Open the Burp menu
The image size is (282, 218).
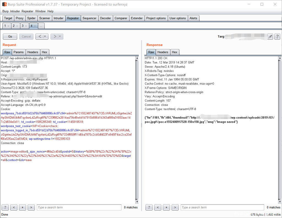[x=6, y=11]
